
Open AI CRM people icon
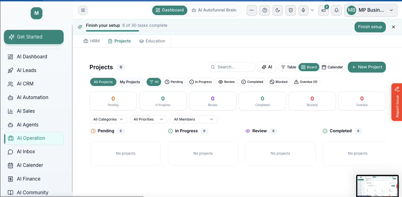click(x=34, y=84)
